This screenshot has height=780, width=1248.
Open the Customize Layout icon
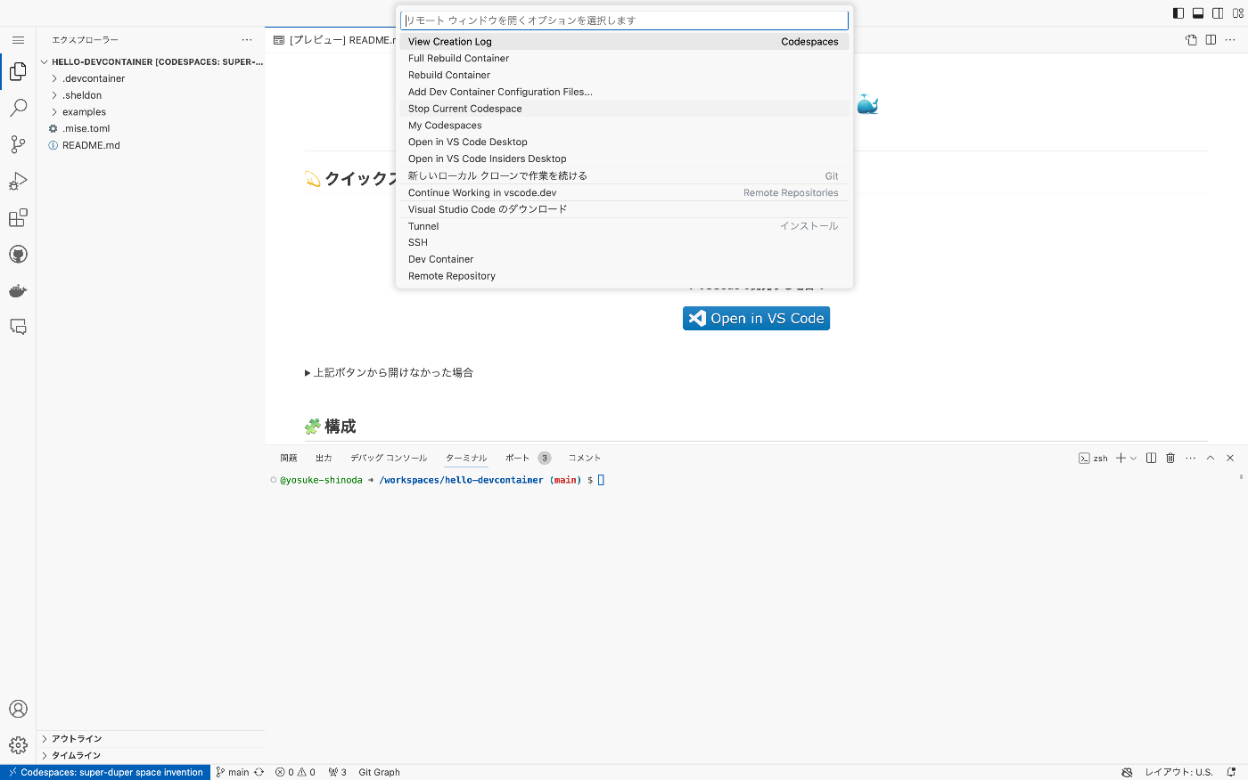1237,13
